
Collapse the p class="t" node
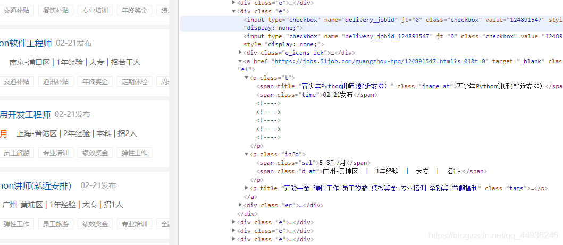point(247,78)
